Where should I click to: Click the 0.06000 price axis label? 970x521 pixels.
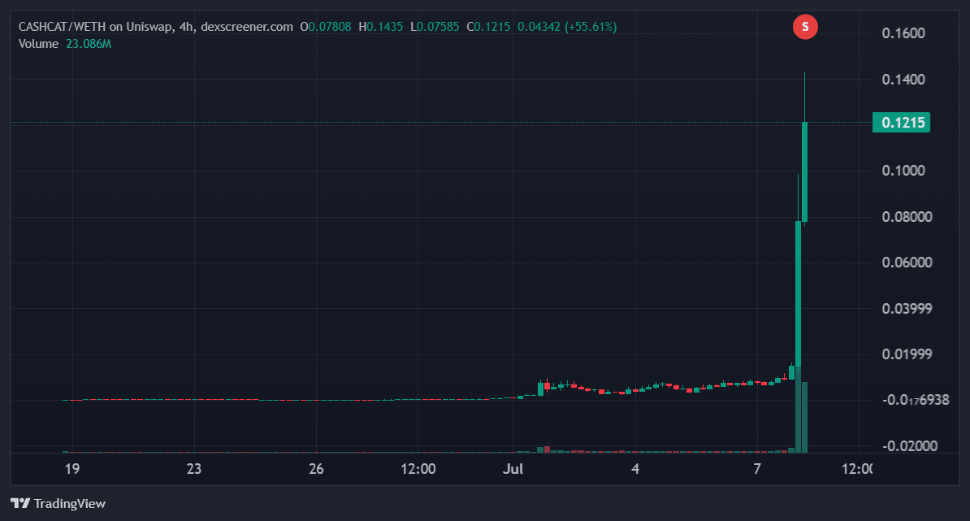click(x=907, y=263)
